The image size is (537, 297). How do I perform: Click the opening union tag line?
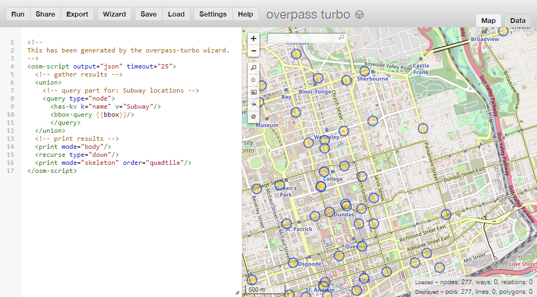(48, 82)
